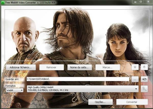This screenshot has width=153, height=109.
Task: Click the empty file list area
Action: click(77, 35)
